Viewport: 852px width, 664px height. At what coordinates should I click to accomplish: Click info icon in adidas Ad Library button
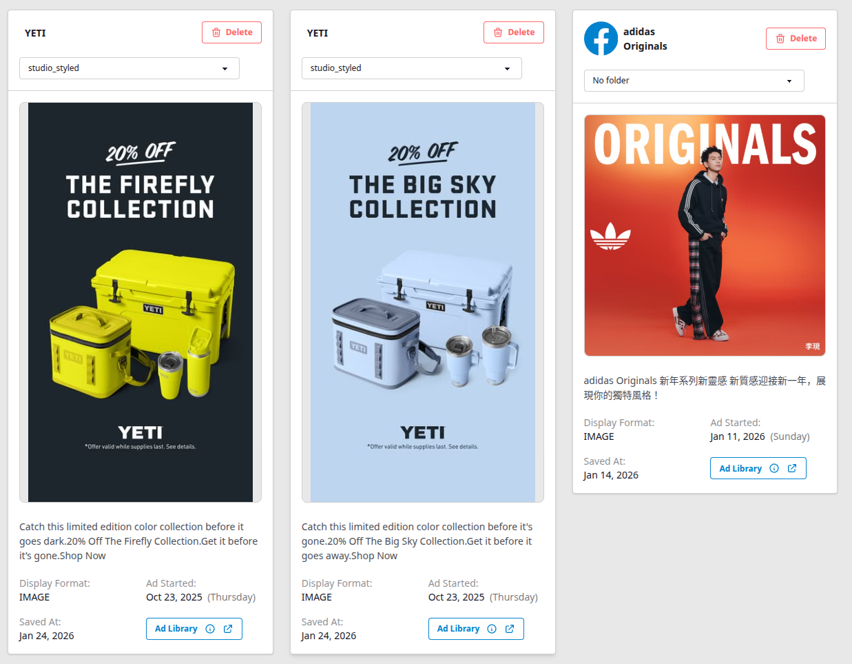pos(774,468)
